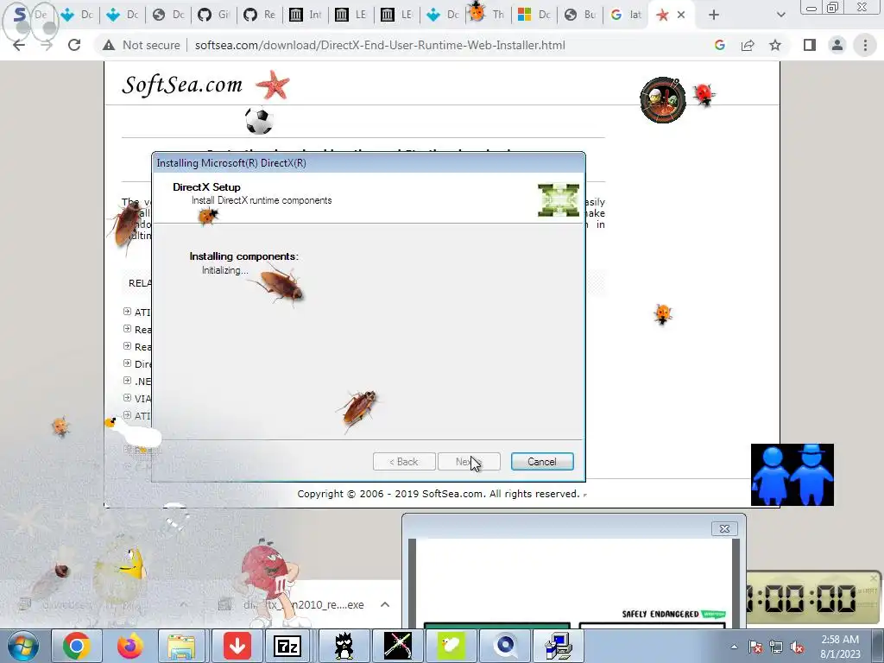Close the active SoftSea starfish tab
Viewport: 884px width, 663px height.
(x=681, y=15)
